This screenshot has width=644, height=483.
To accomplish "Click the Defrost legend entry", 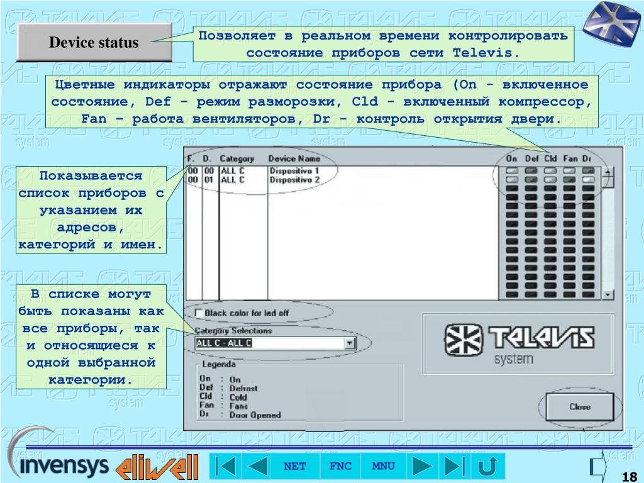I will (x=243, y=389).
